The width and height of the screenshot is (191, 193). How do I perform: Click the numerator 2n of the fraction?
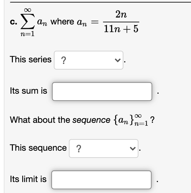121,14
